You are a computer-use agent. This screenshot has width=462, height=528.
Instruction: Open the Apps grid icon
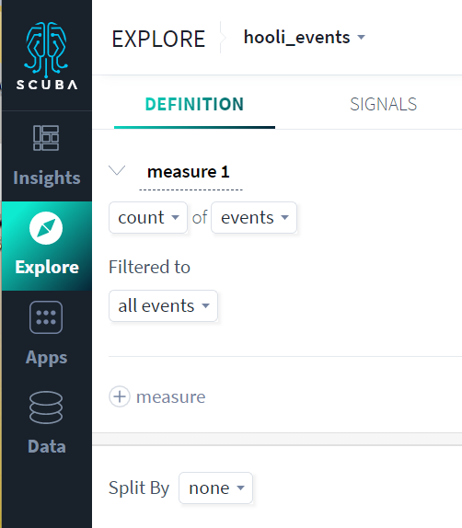(x=46, y=317)
